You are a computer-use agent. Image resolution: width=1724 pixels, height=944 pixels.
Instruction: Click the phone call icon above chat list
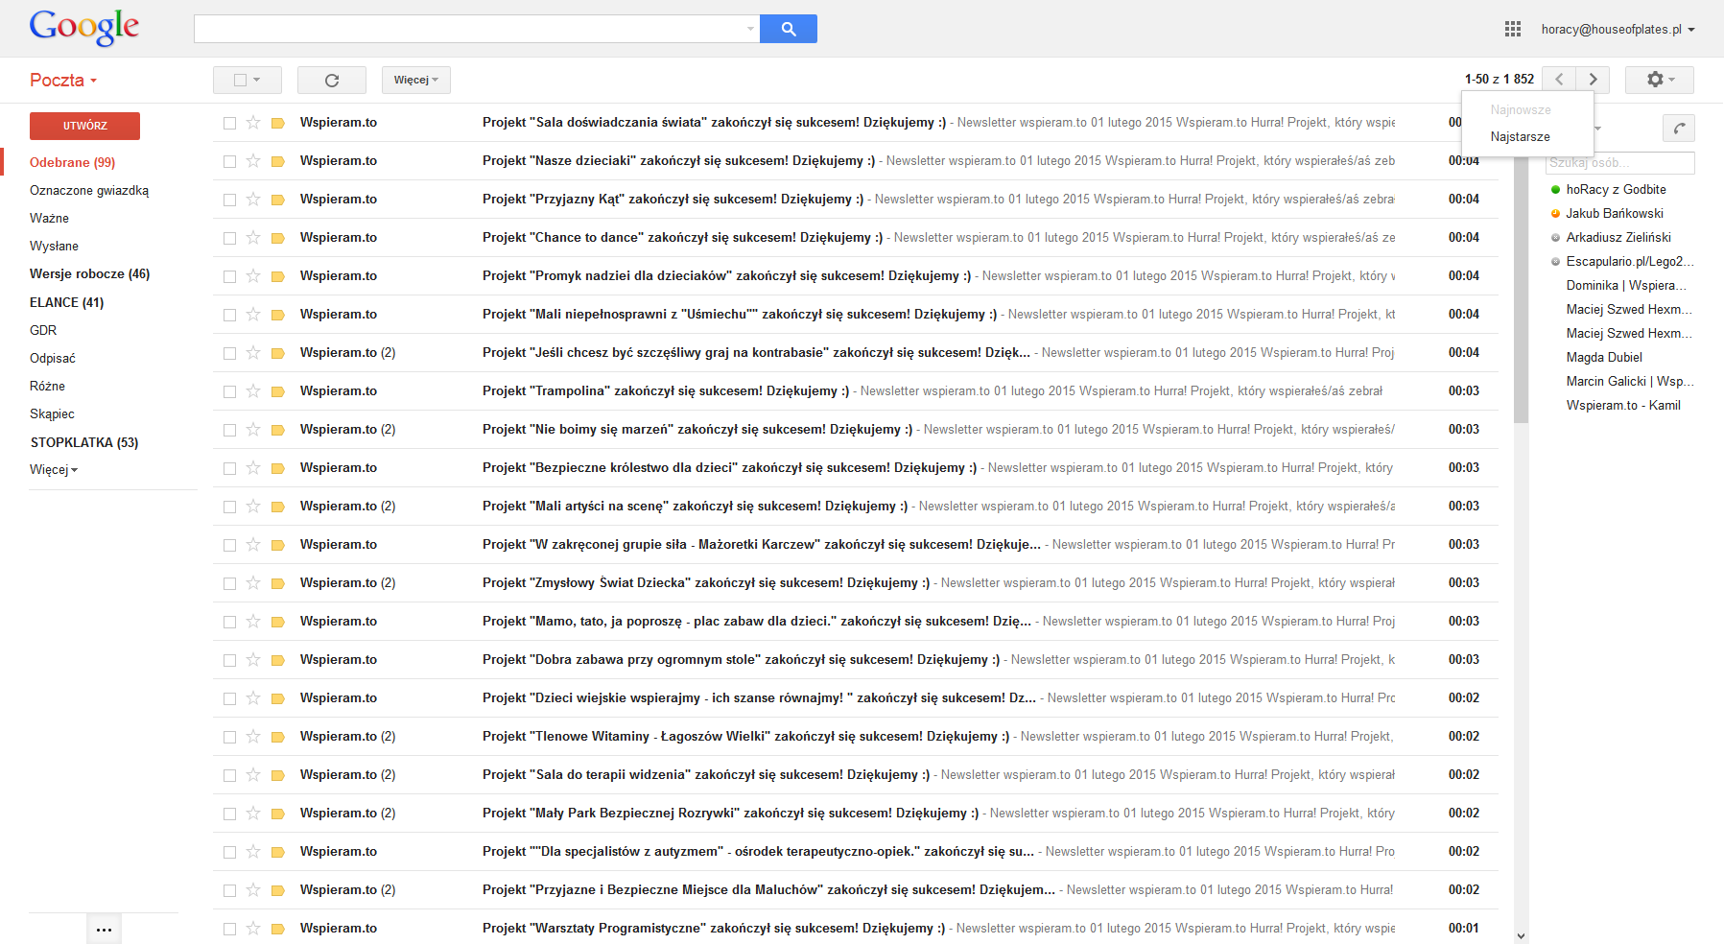[x=1678, y=128]
